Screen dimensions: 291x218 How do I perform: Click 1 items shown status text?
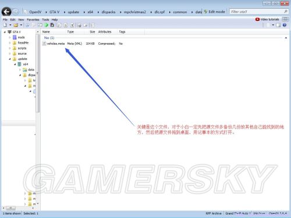point(12,213)
